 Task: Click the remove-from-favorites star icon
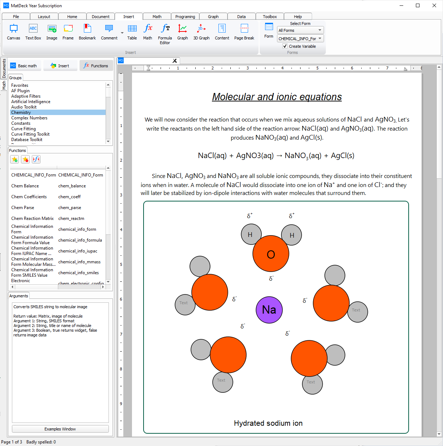[x=25, y=159]
